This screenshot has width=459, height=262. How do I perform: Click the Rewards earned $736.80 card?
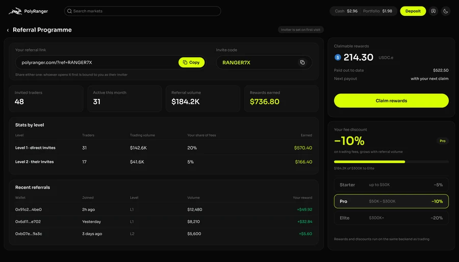282,98
